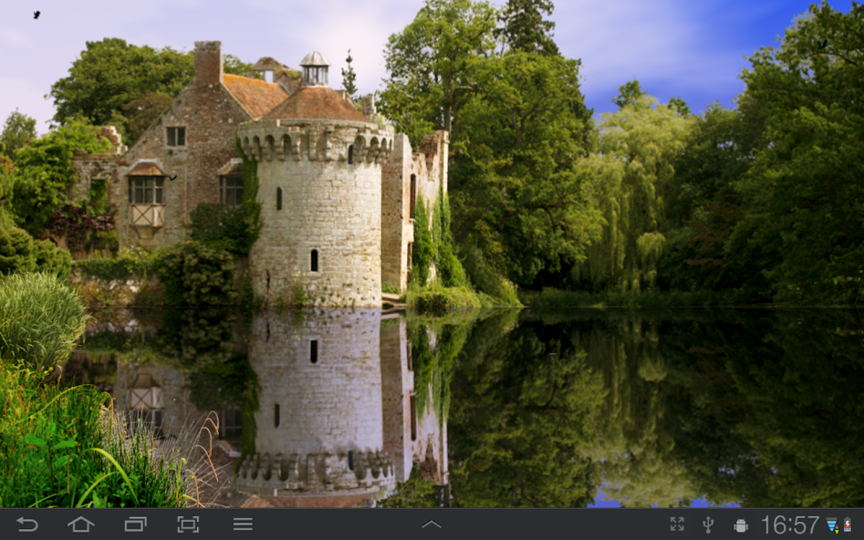The width and height of the screenshot is (864, 540).
Task: Tap the Back navigation arrow
Action: [x=27, y=524]
